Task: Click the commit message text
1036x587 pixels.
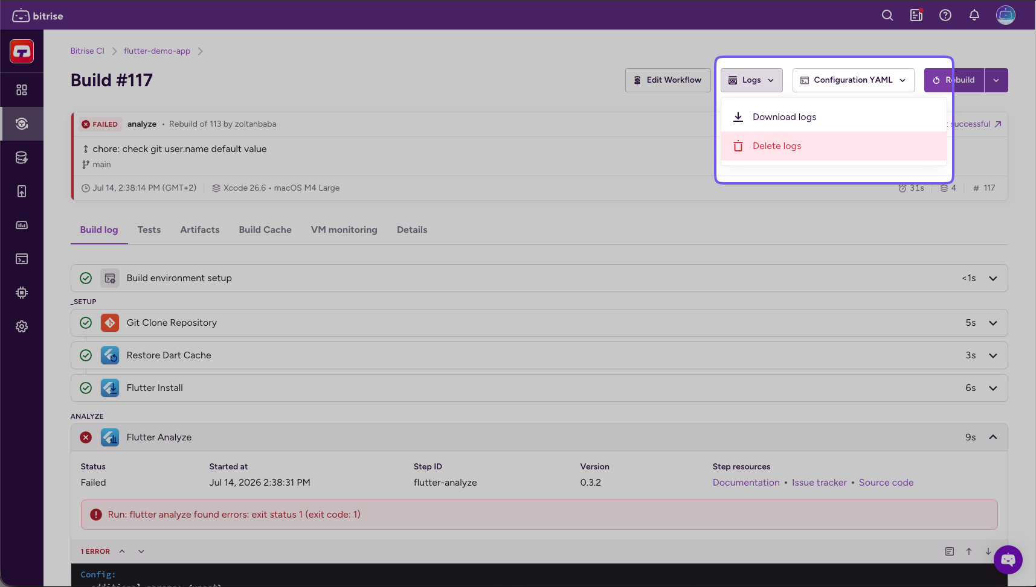Action: click(x=179, y=149)
